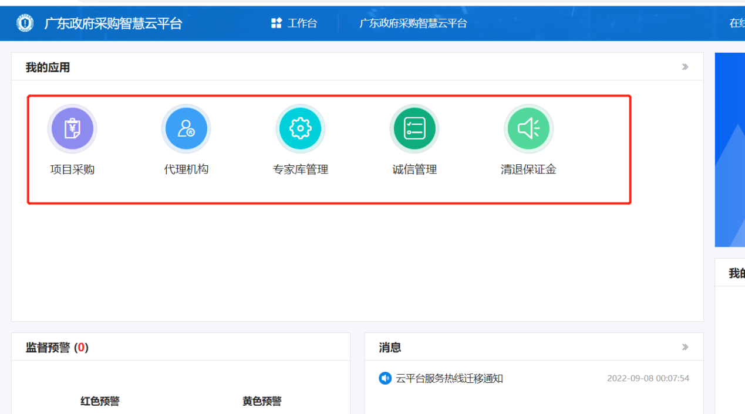Select 广东政府采购智慧云平台 in the top navigation
This screenshot has height=414, width=745.
(413, 23)
